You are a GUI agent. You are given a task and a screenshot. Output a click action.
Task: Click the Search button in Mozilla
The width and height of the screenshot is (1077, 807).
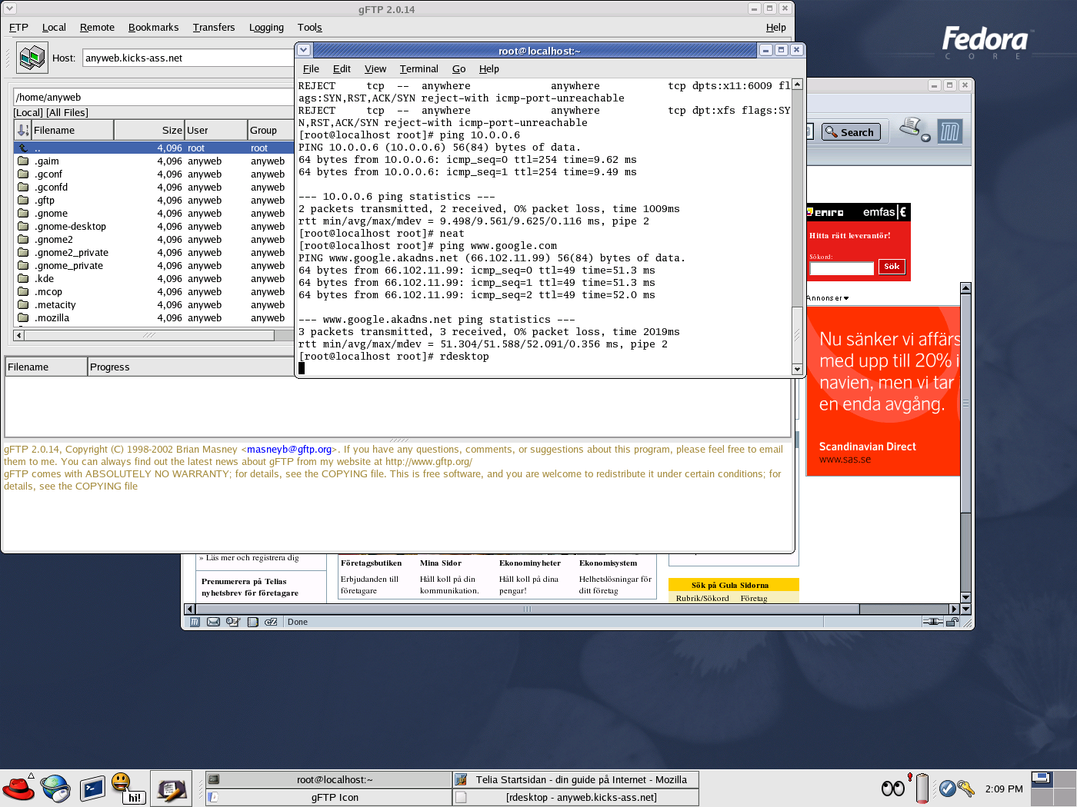click(x=850, y=131)
